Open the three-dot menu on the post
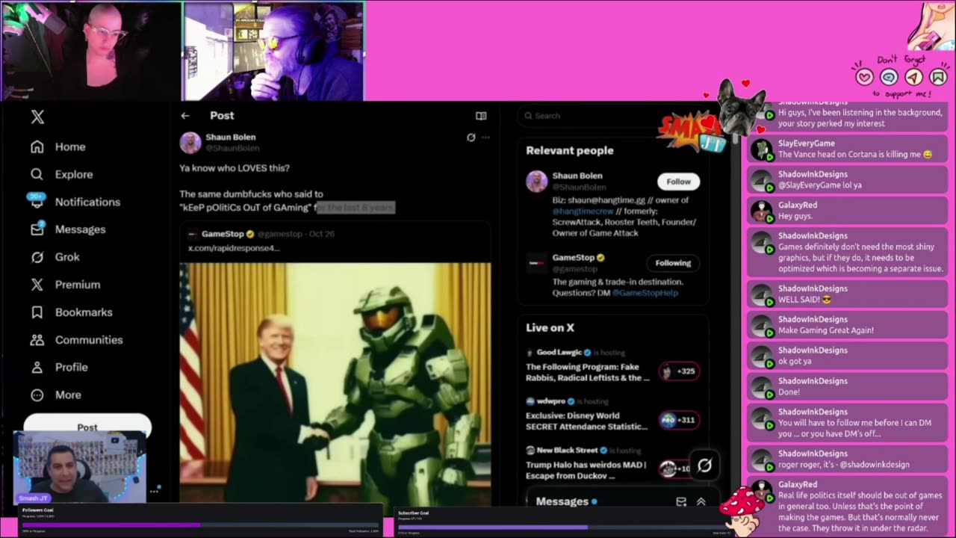The image size is (956, 538). pyautogui.click(x=485, y=137)
